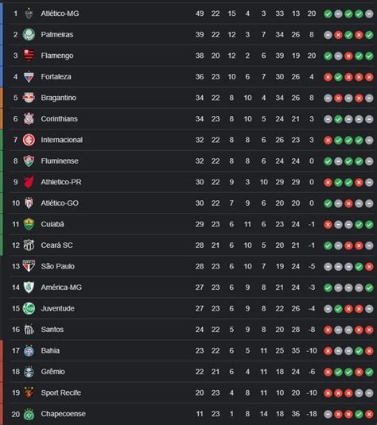The height and width of the screenshot is (425, 377).
Task: Click the Athletico-PR red crest
Action: pos(29,182)
